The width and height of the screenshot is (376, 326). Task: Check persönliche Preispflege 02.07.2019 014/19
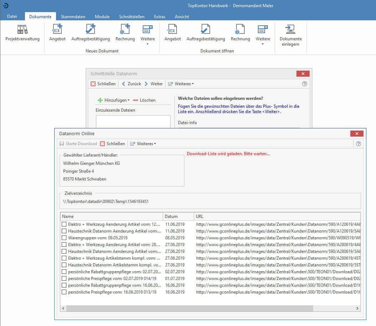tap(64, 278)
